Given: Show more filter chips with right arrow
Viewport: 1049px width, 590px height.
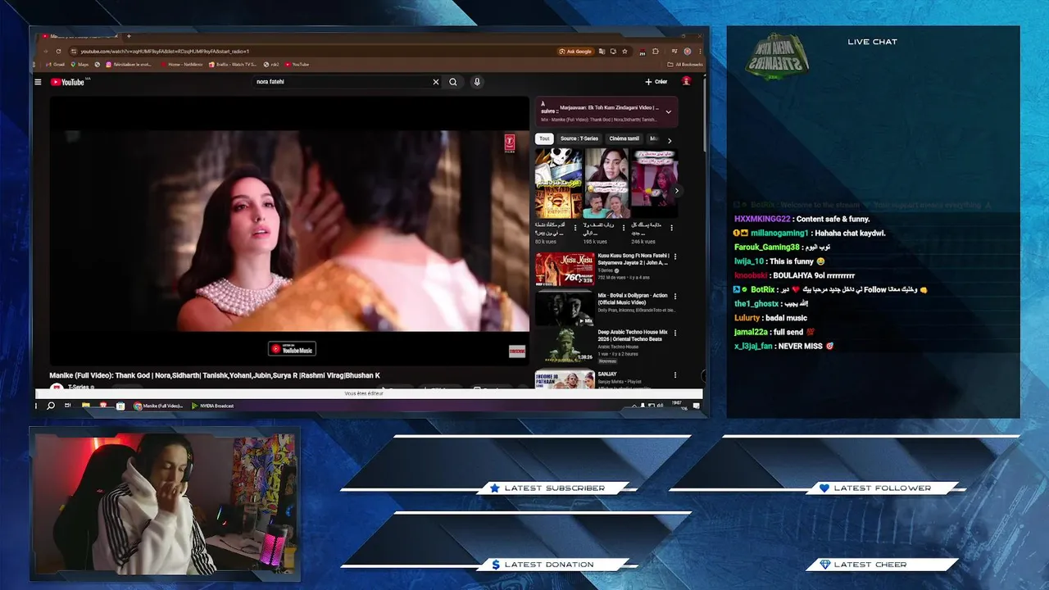Looking at the screenshot, I should pyautogui.click(x=670, y=140).
